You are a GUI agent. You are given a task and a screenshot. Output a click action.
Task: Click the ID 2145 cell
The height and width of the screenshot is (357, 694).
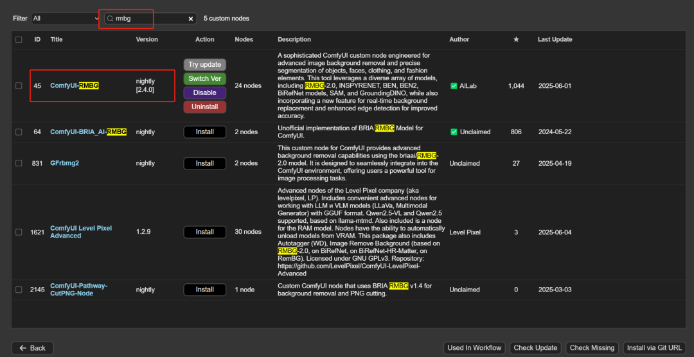pyautogui.click(x=38, y=290)
